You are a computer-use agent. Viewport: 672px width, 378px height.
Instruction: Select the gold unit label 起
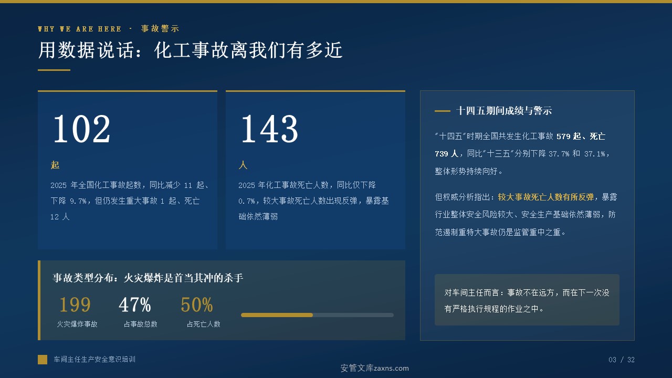point(55,165)
